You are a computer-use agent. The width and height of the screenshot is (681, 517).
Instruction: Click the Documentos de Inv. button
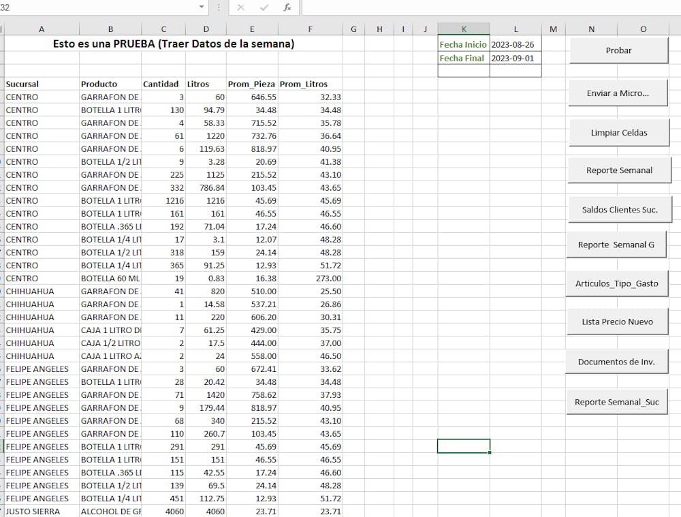click(616, 361)
